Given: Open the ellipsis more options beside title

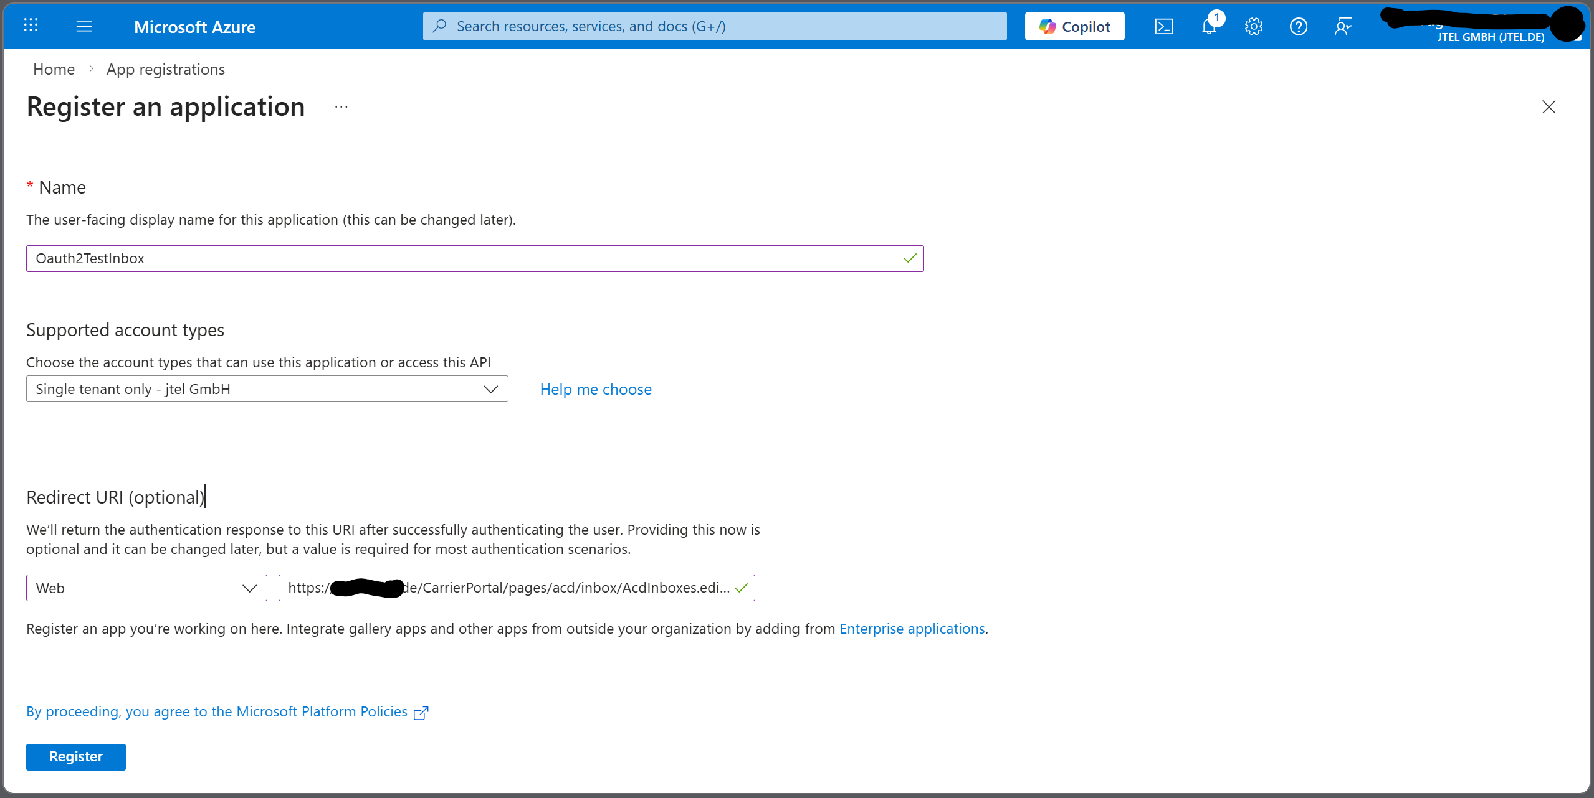Looking at the screenshot, I should (x=341, y=107).
